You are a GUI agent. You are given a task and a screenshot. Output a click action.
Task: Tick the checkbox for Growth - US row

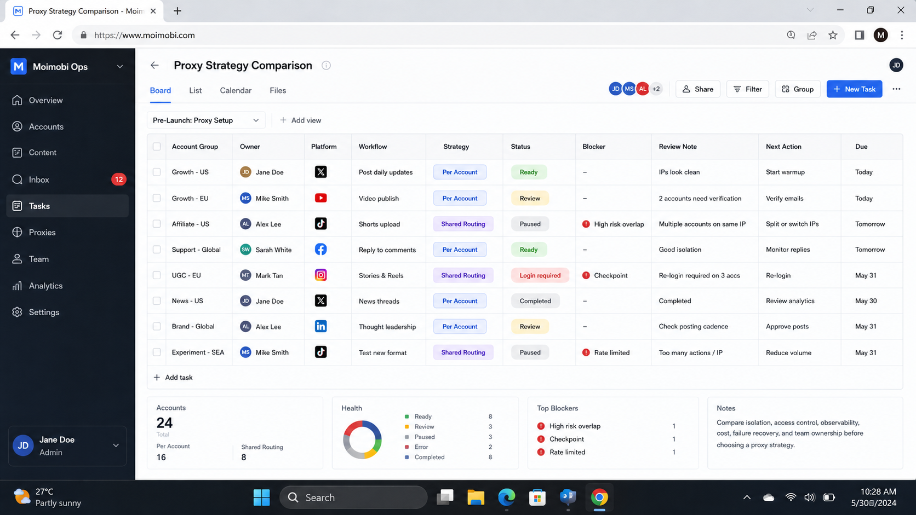pyautogui.click(x=157, y=172)
